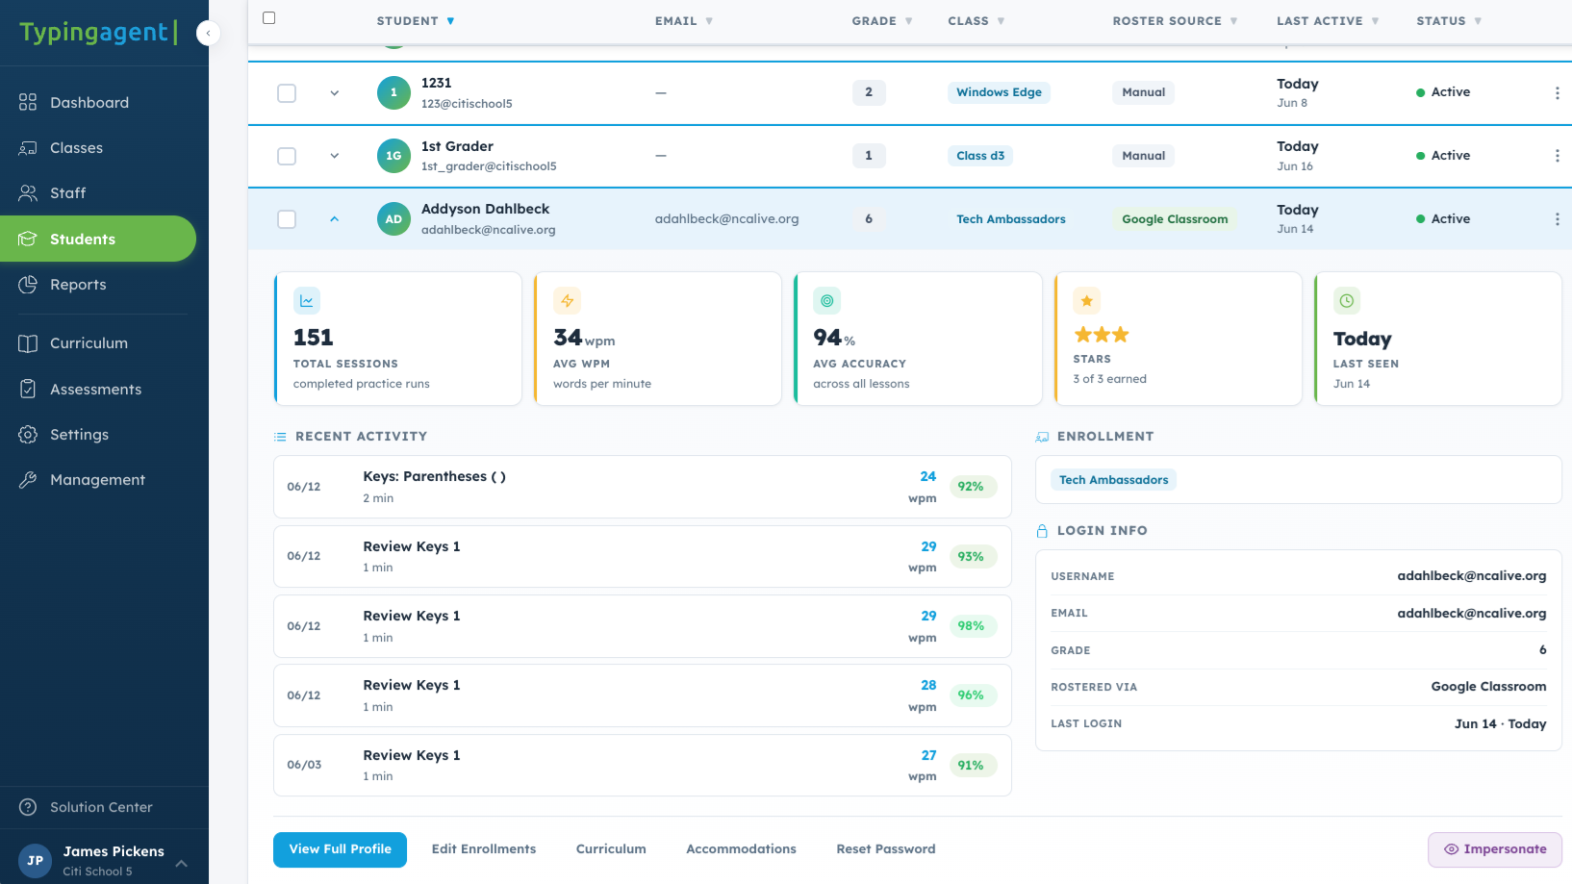Open Solution Center help icon
Screen dimensions: 1572x884
click(28, 807)
